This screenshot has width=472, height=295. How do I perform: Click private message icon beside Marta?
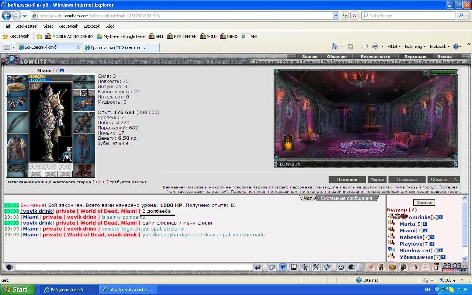click(391, 223)
